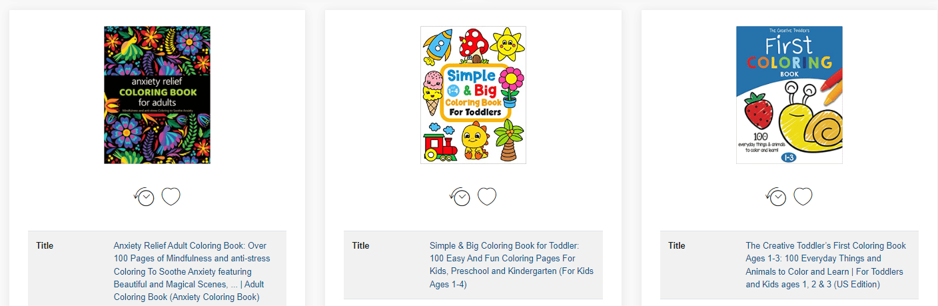Screen dimensions: 938x306
Task: Open the Anxiety Relief Coloring Book cover image
Action: coord(157,95)
